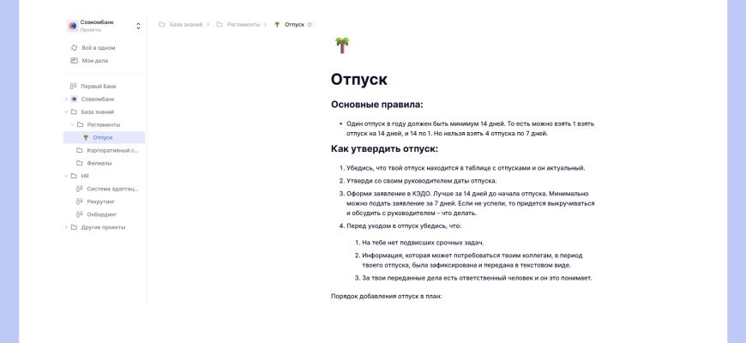
Task: Collapse the HR folder
Action: coord(66,176)
